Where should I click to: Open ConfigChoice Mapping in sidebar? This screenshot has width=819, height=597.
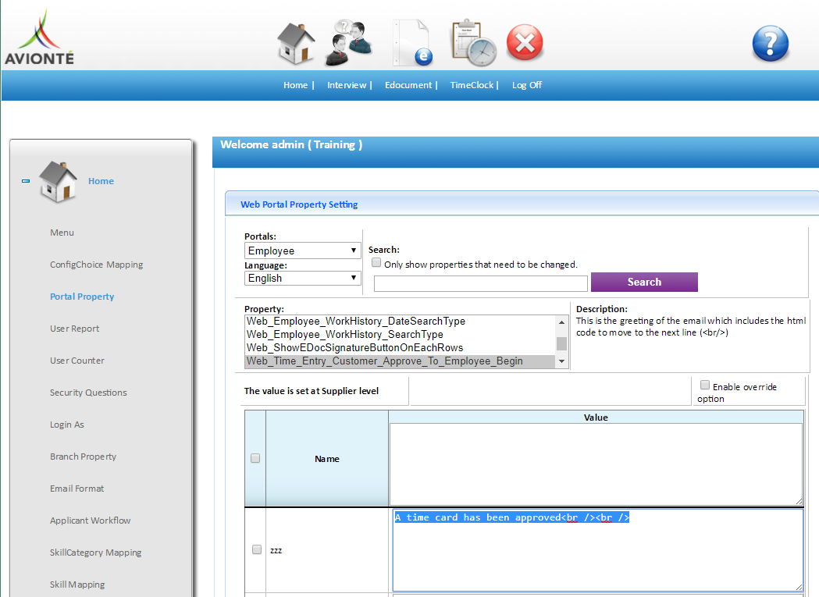[x=96, y=265]
